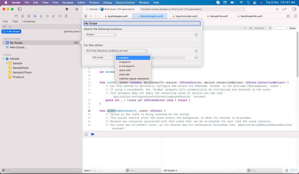Image resolution: width=299 pixels, height=174 pixels.
Task: Open the report navigator icon
Action: pos(66,16)
